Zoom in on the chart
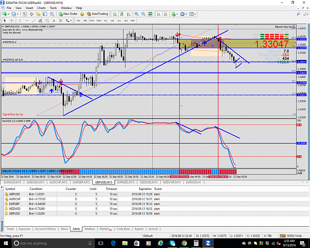 pos(136,14)
